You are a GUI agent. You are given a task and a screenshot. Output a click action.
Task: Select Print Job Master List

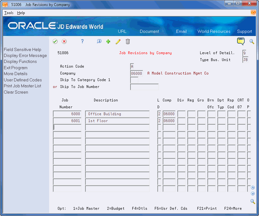pos(23,86)
